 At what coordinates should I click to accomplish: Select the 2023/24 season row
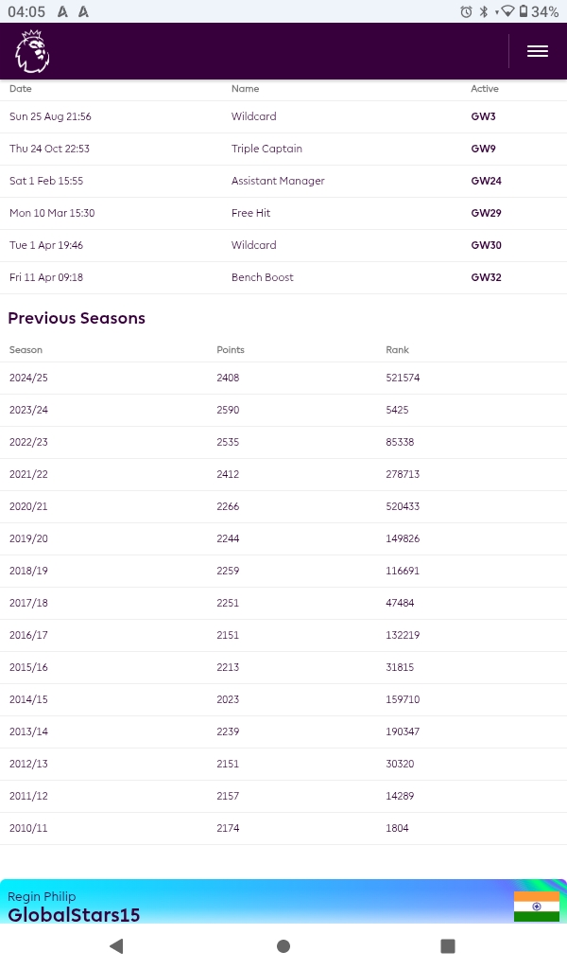(x=283, y=410)
